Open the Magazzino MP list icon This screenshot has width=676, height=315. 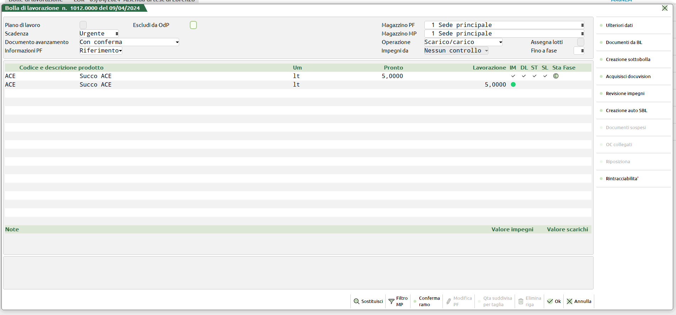[x=582, y=34]
